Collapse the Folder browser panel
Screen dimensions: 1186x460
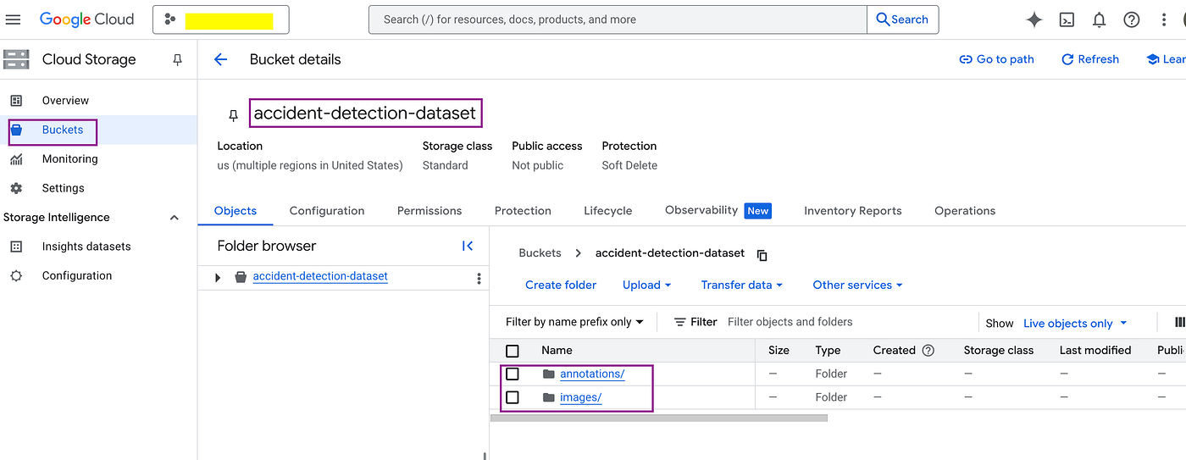tap(468, 246)
